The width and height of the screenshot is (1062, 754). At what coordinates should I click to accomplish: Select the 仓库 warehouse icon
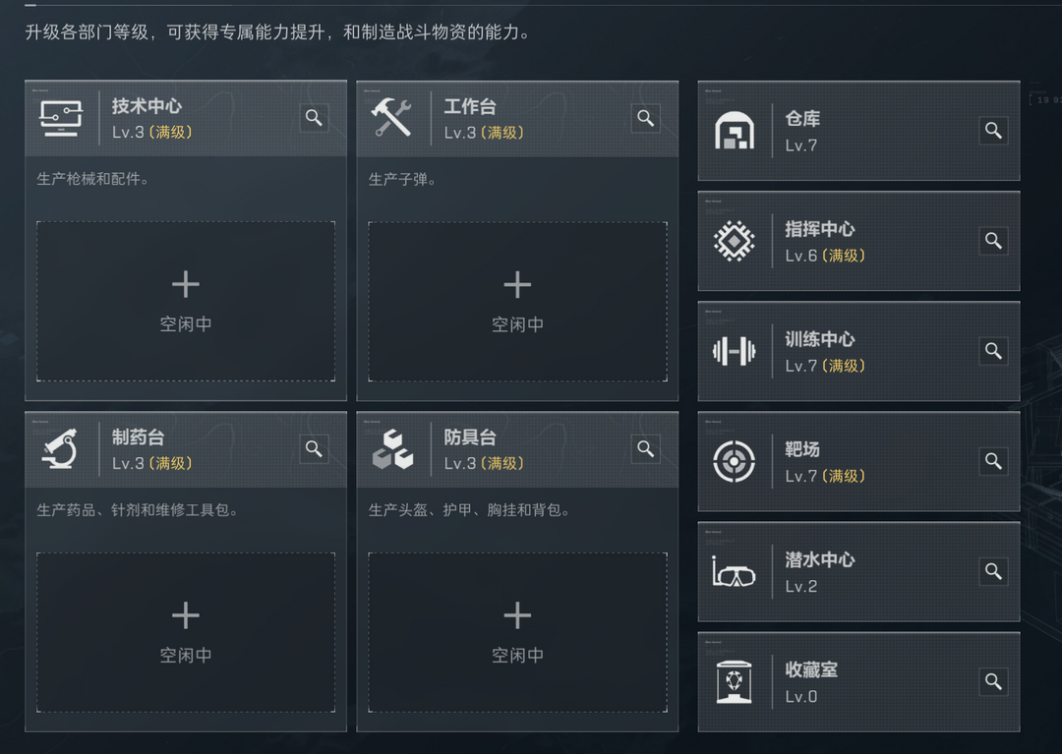click(735, 131)
